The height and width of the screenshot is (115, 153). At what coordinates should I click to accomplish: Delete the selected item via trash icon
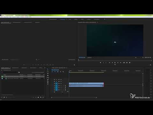click(x=43, y=97)
